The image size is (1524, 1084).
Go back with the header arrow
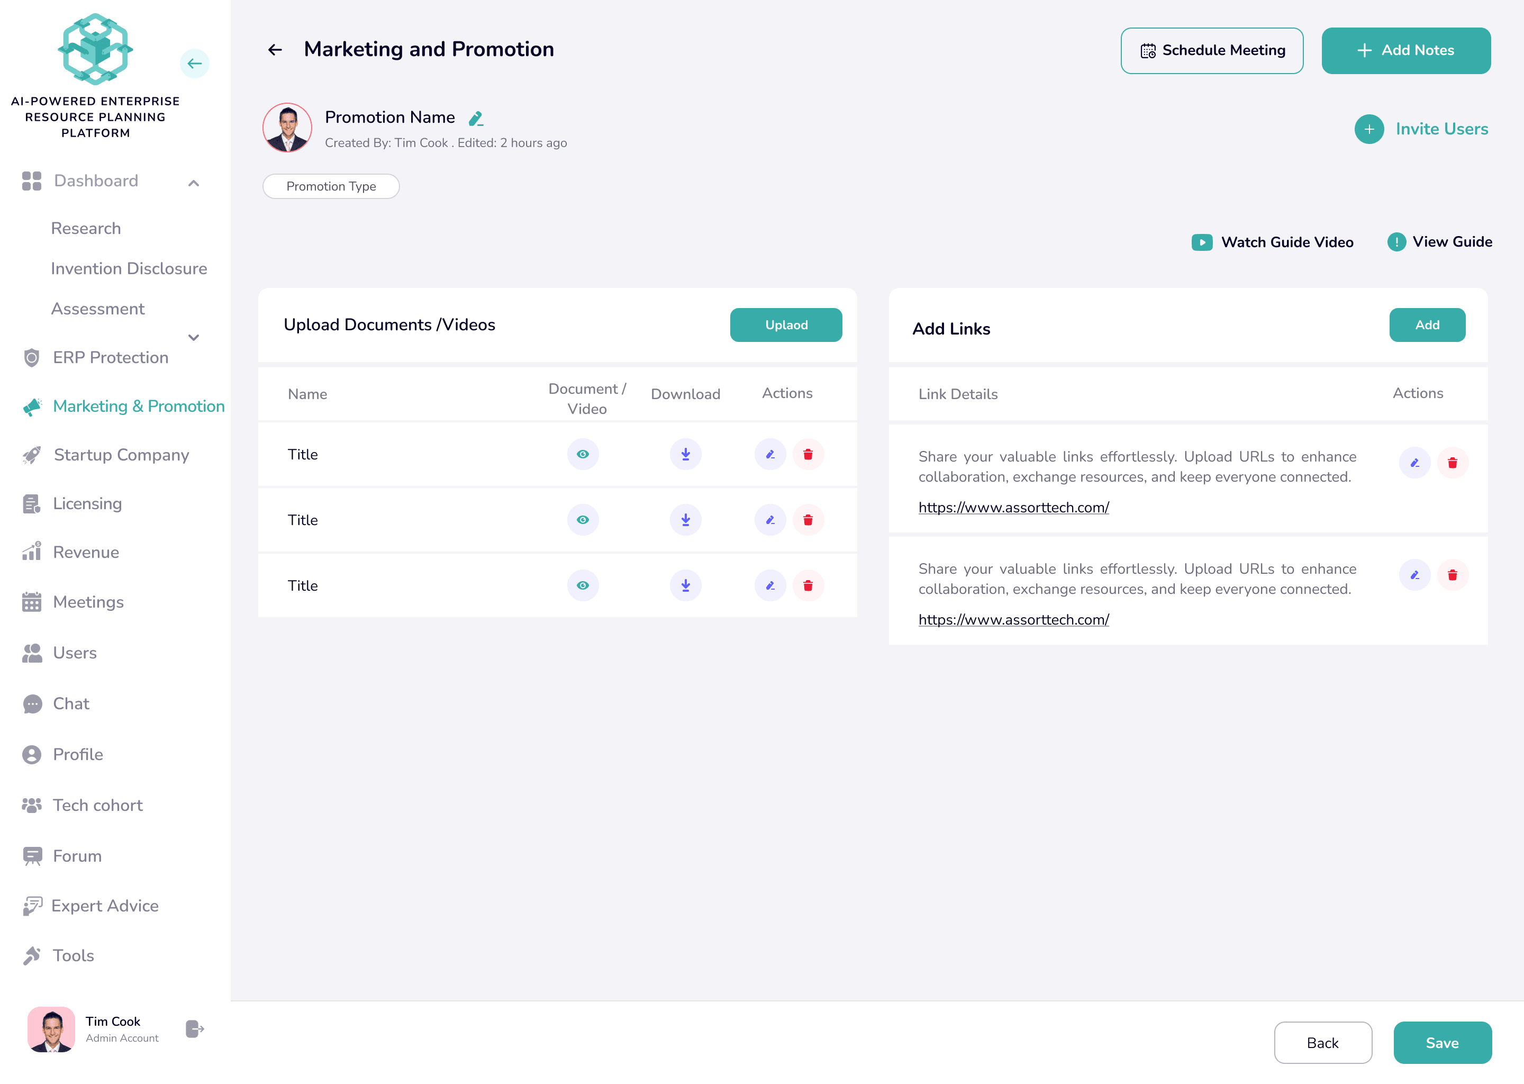point(275,50)
